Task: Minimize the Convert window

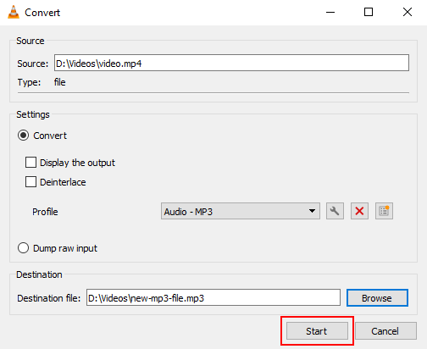Action: click(x=330, y=12)
